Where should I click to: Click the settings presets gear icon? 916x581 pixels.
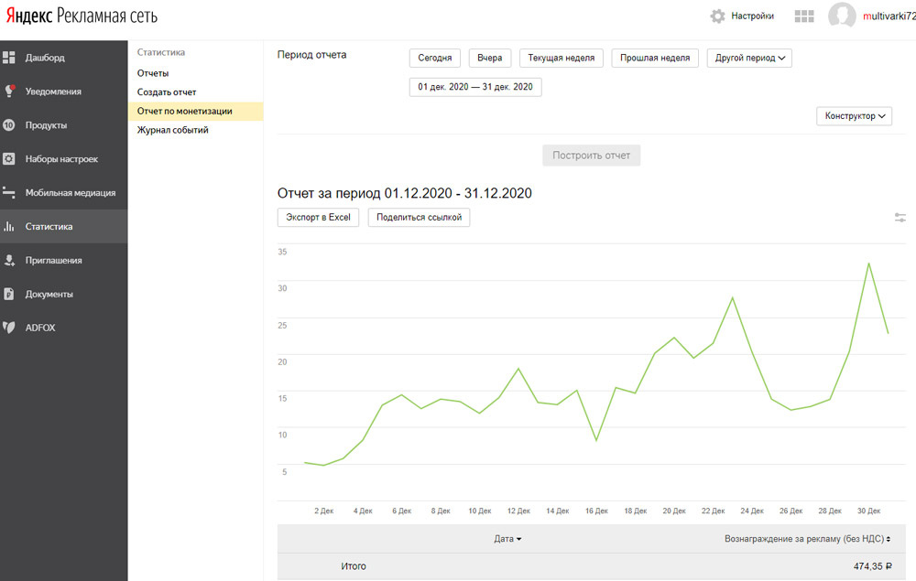point(9,159)
